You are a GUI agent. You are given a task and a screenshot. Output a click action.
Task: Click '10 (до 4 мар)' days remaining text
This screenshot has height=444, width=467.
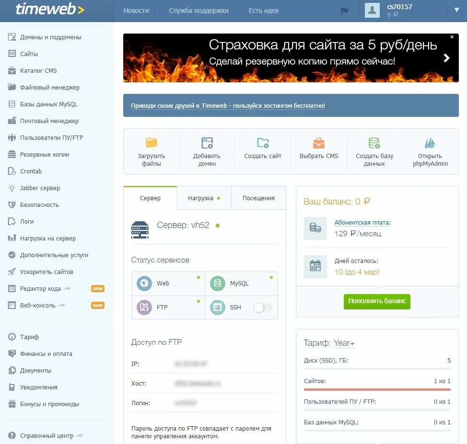tap(357, 272)
